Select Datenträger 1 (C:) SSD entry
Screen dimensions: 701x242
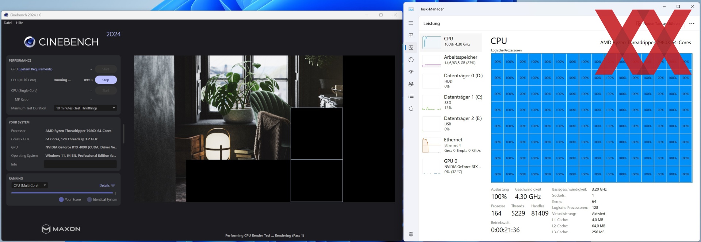coord(451,102)
